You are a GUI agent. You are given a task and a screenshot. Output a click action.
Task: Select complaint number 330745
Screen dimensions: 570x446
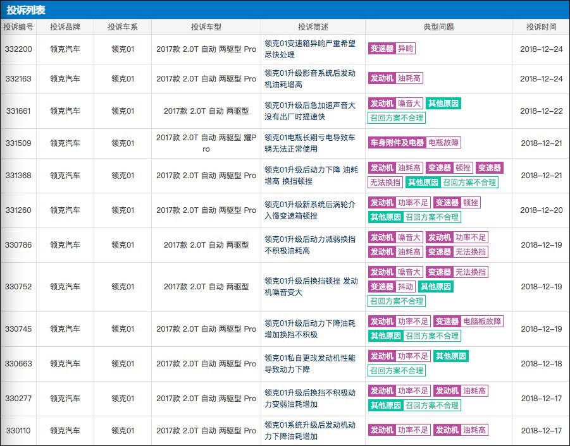[x=18, y=328]
